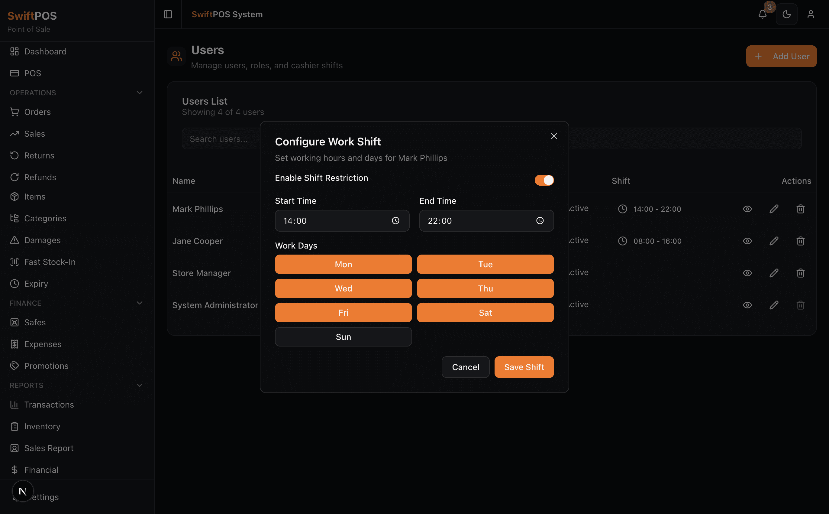Collapse the Operations sidebar section
This screenshot has width=829, height=514.
pyautogui.click(x=139, y=93)
